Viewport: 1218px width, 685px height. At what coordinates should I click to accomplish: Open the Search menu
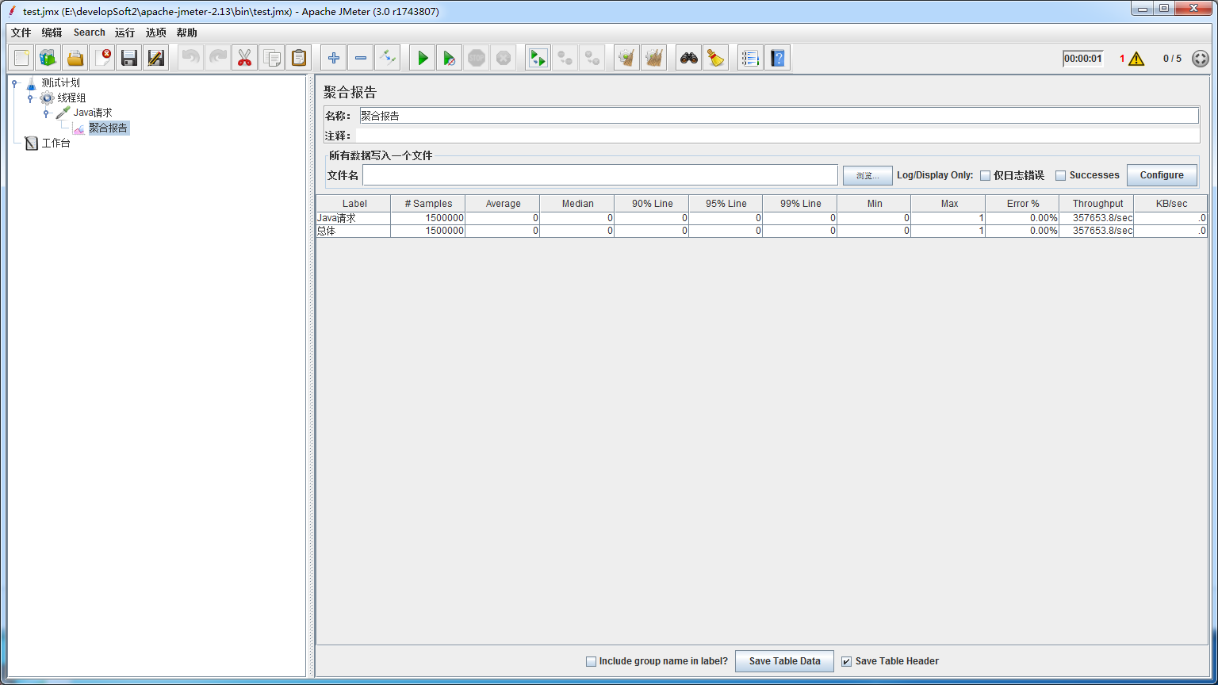click(90, 33)
